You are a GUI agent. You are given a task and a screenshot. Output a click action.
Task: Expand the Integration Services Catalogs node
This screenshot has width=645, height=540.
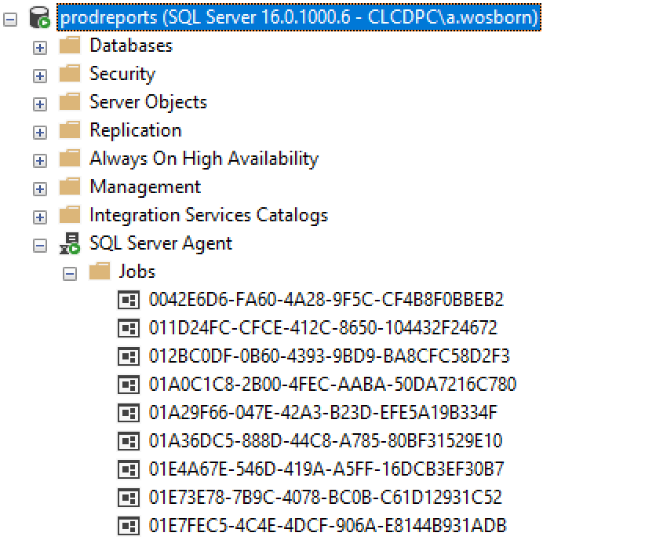pyautogui.click(x=40, y=217)
